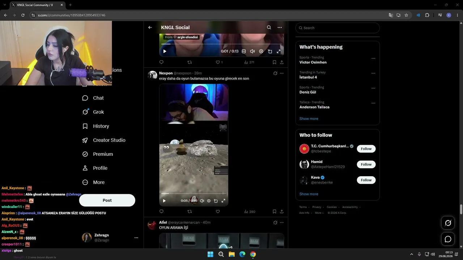The width and height of the screenshot is (463, 260).
Task: Open the Chrome extensions puzzle icon
Action: pyautogui.click(x=427, y=15)
